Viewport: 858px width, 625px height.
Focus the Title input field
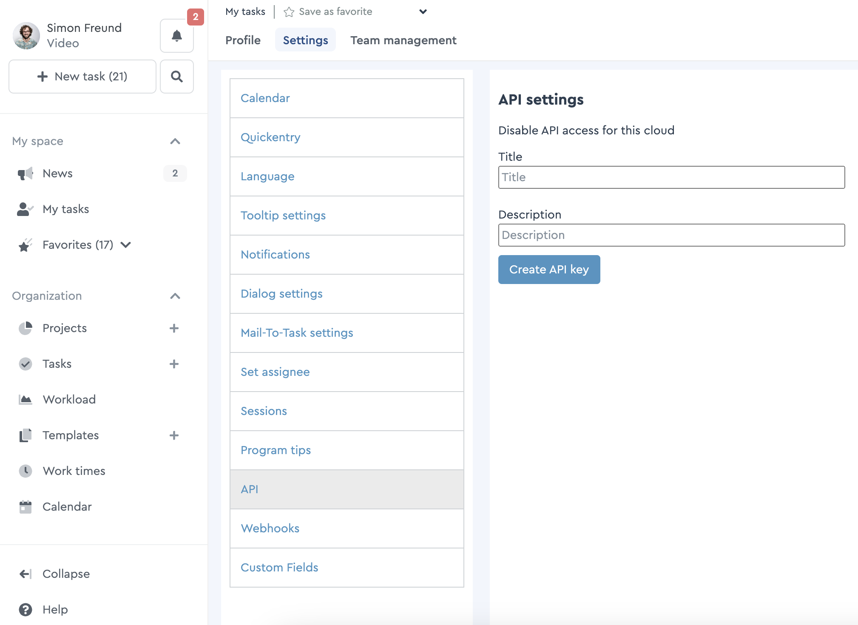coord(671,177)
